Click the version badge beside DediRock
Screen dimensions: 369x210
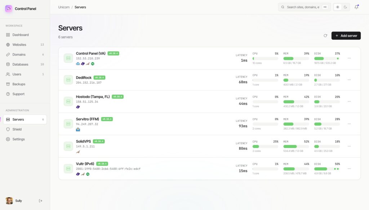click(99, 78)
